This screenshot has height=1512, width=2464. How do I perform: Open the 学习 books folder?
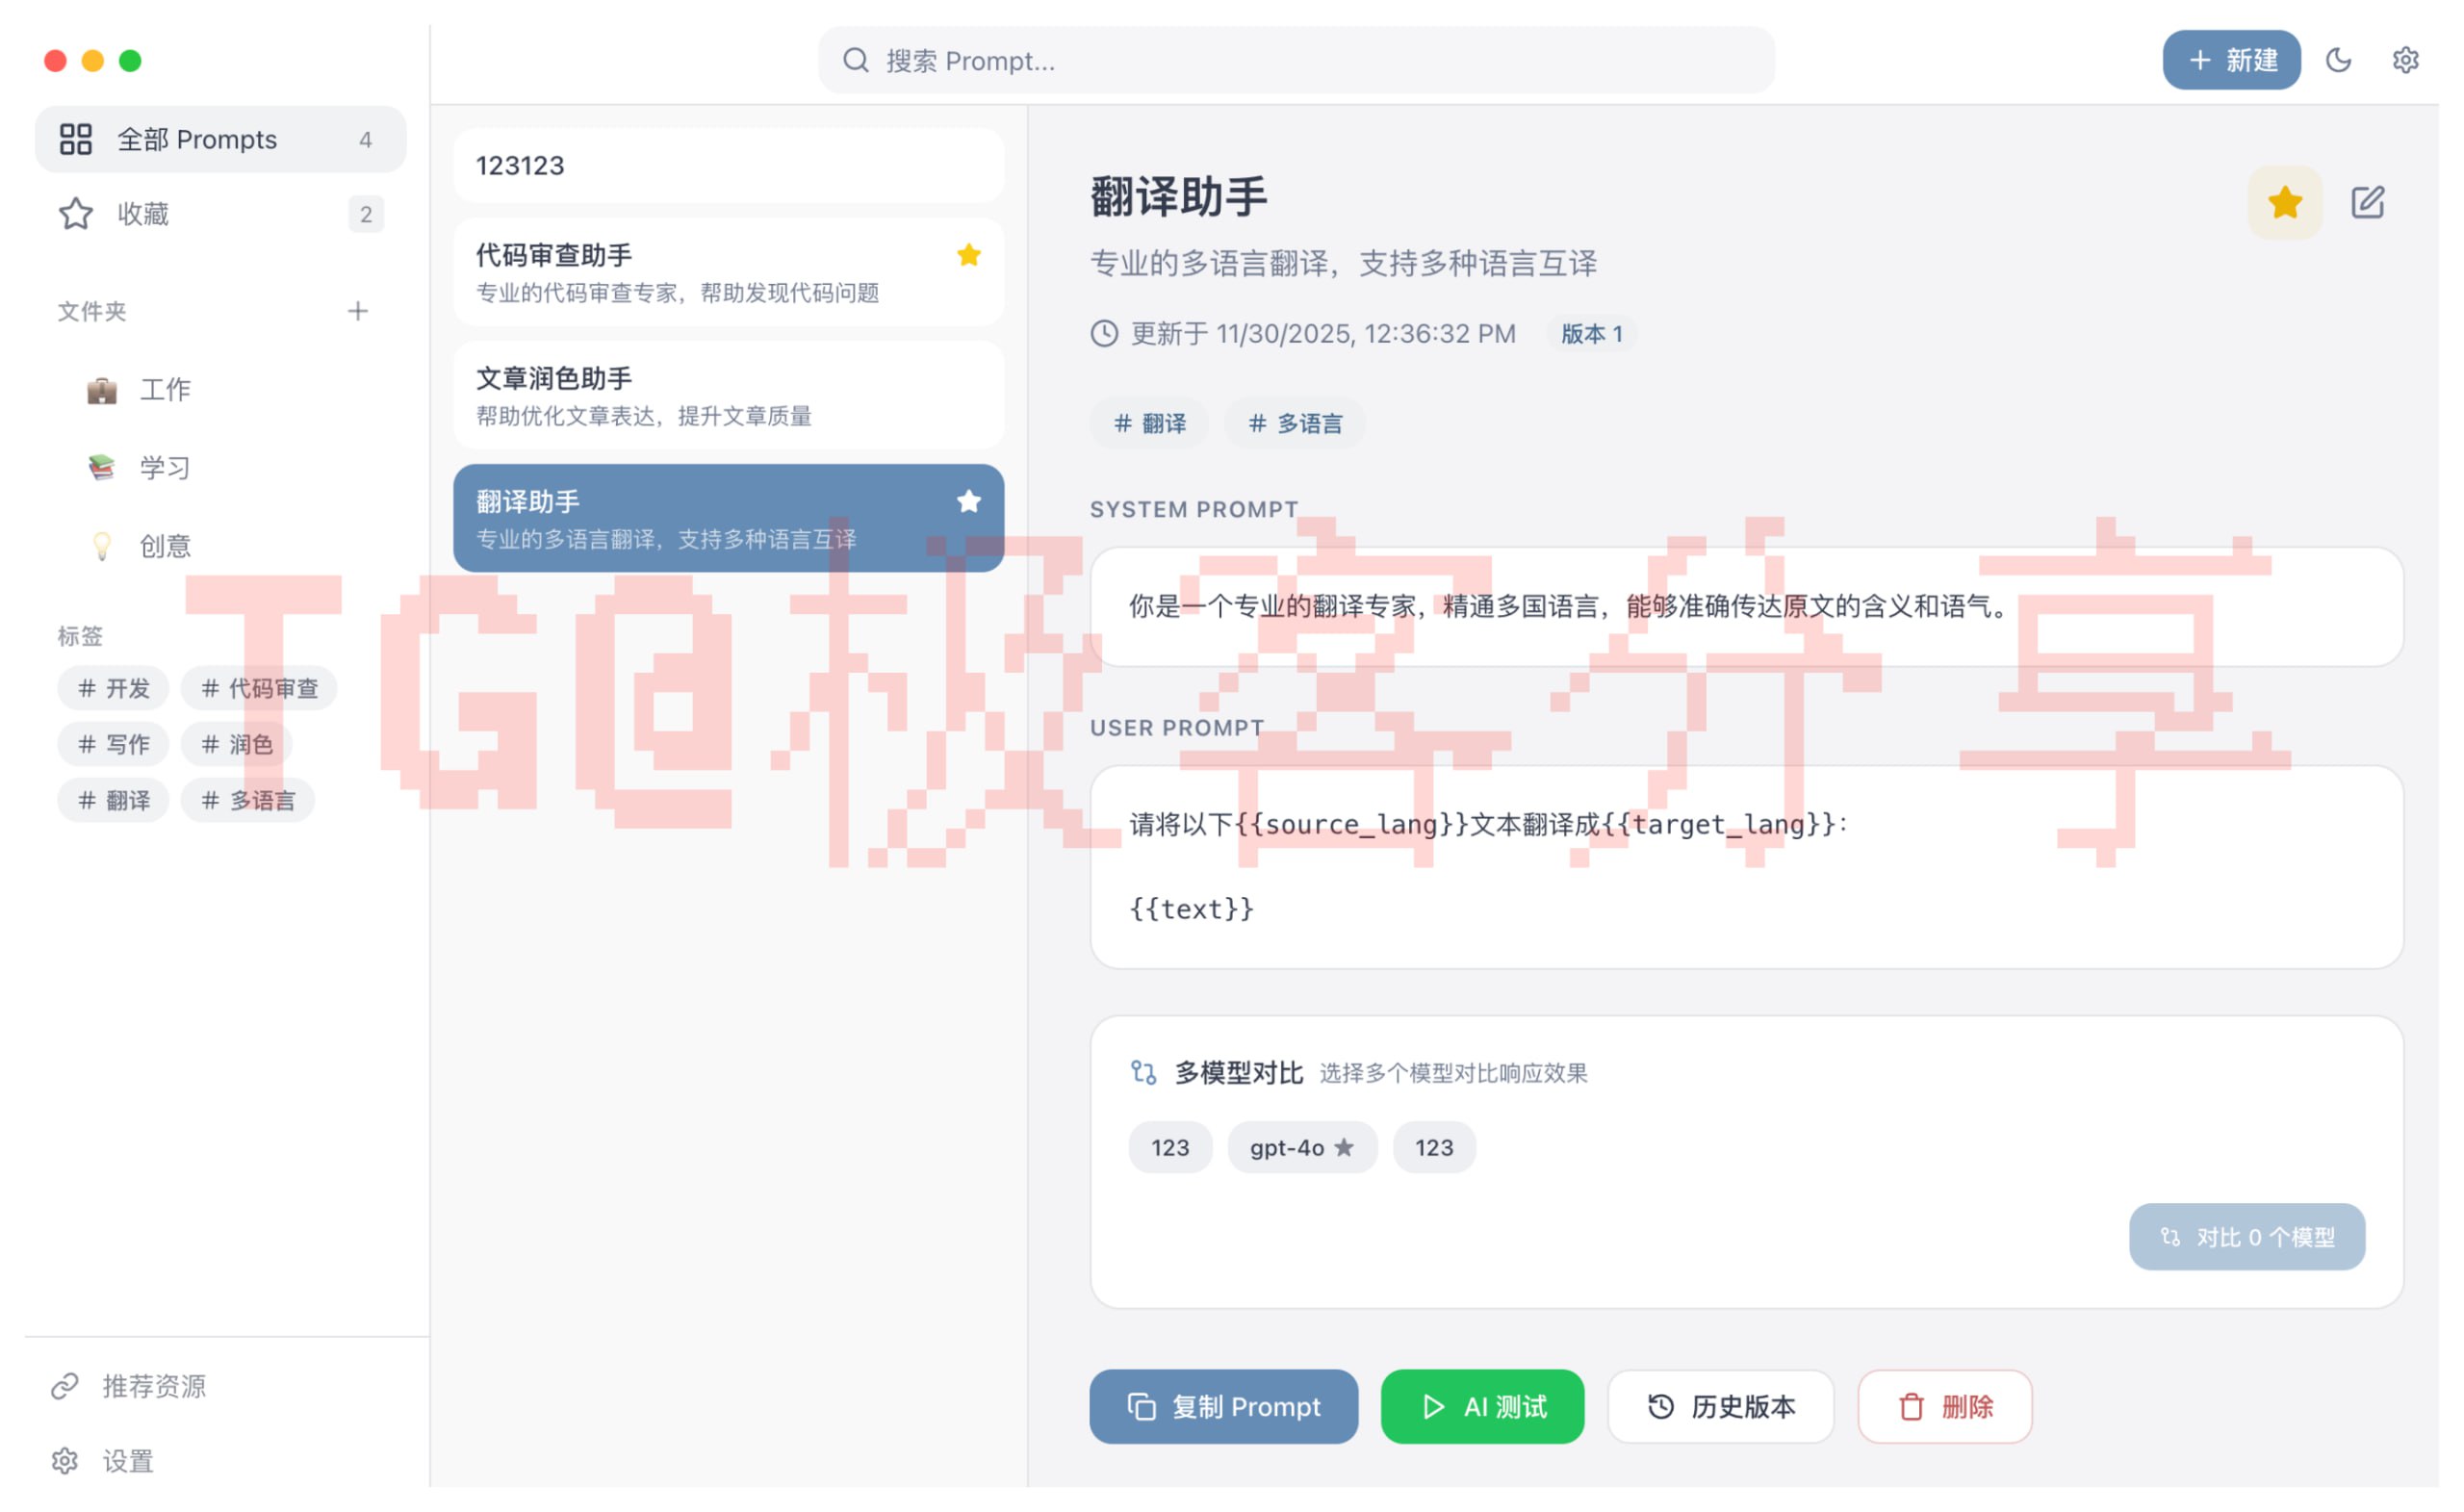click(164, 467)
